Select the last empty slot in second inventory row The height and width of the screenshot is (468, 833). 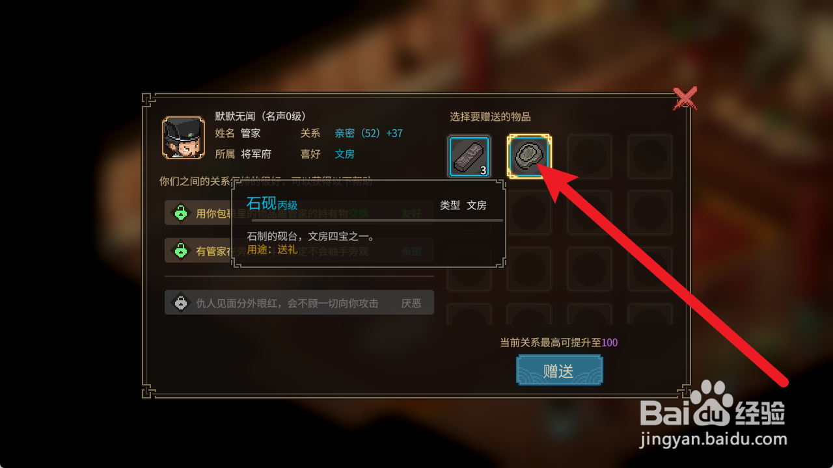coord(649,212)
